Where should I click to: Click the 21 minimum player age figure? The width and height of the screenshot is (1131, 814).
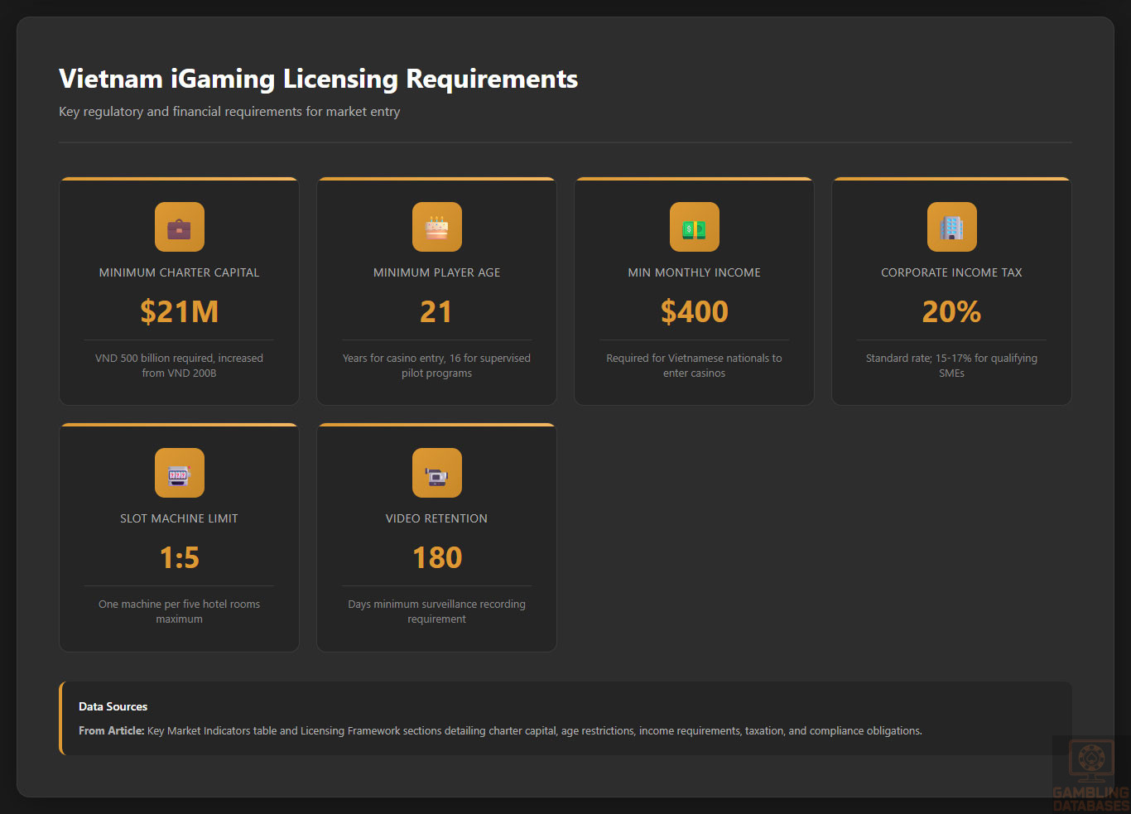coord(436,311)
